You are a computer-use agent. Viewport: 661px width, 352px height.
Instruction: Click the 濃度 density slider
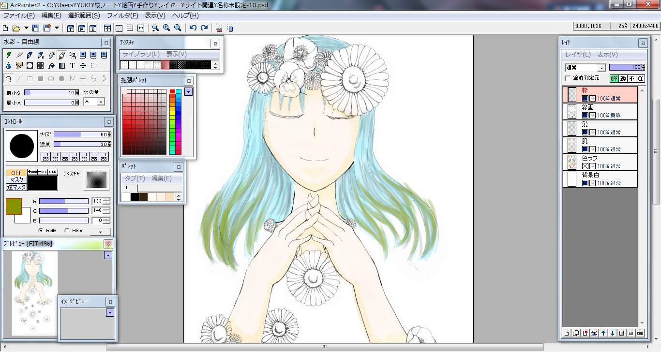(x=80, y=144)
